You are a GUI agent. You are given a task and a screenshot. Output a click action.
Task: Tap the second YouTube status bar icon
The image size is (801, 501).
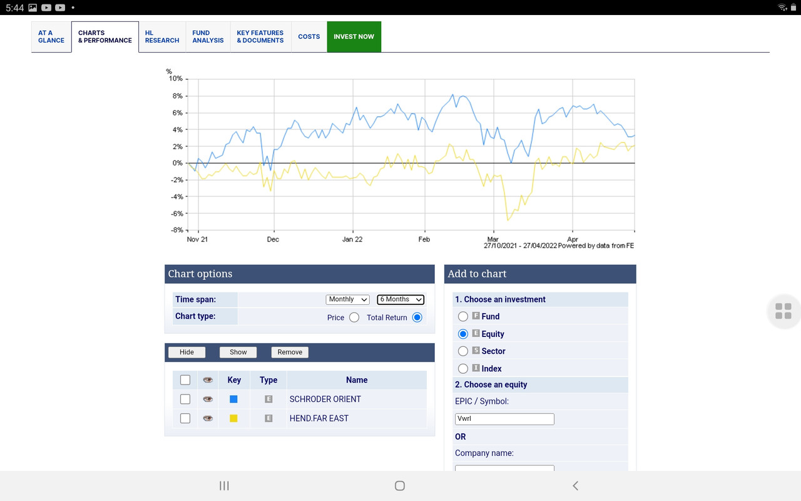(x=60, y=8)
